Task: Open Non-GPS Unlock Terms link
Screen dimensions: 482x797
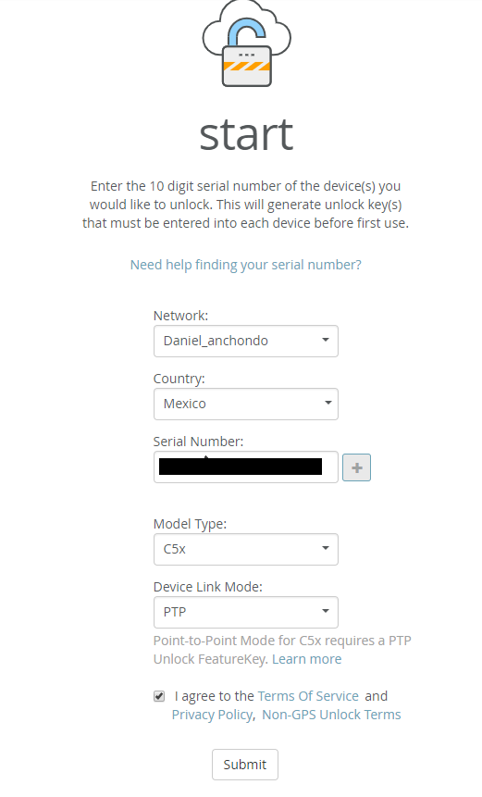Action: 331,715
